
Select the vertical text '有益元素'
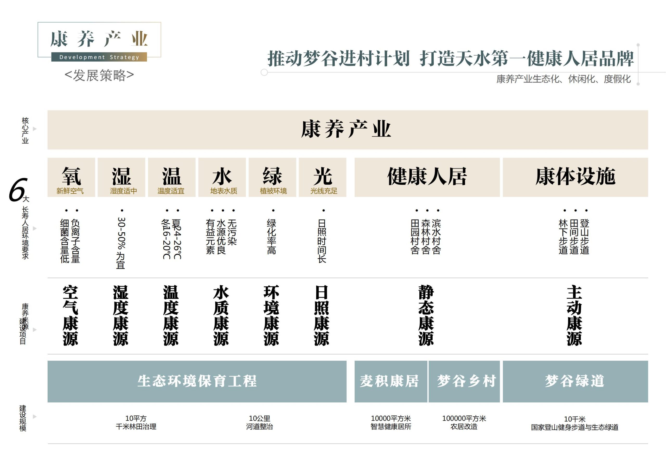tap(210, 237)
